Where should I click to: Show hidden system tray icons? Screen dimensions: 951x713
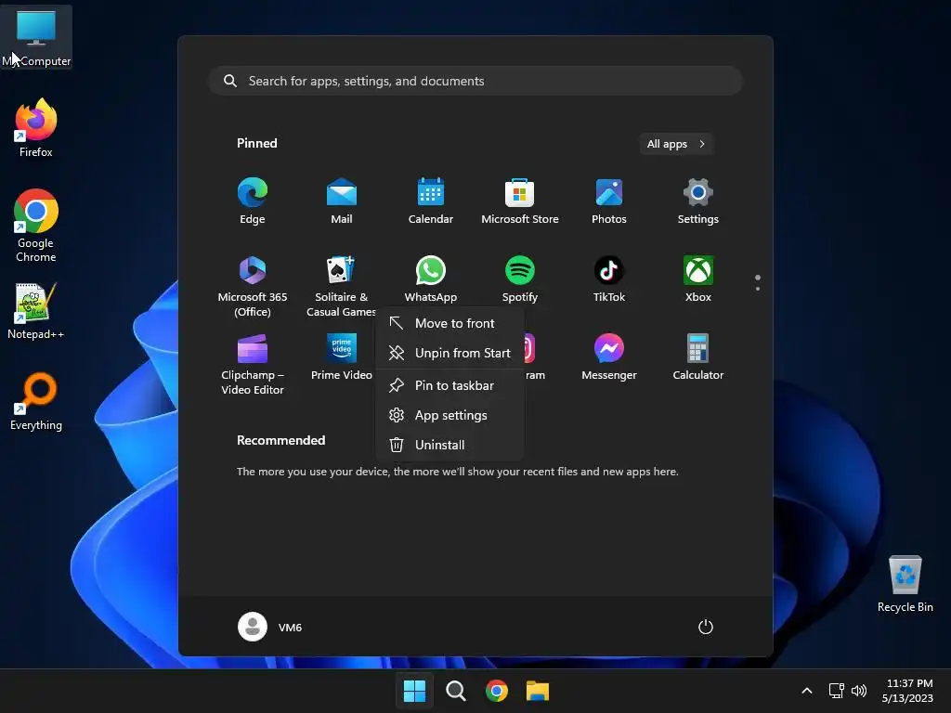pyautogui.click(x=807, y=691)
